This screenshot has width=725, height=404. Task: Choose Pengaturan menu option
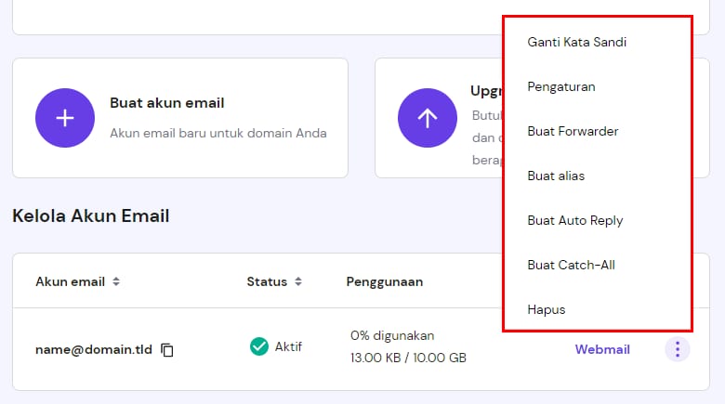coord(561,86)
